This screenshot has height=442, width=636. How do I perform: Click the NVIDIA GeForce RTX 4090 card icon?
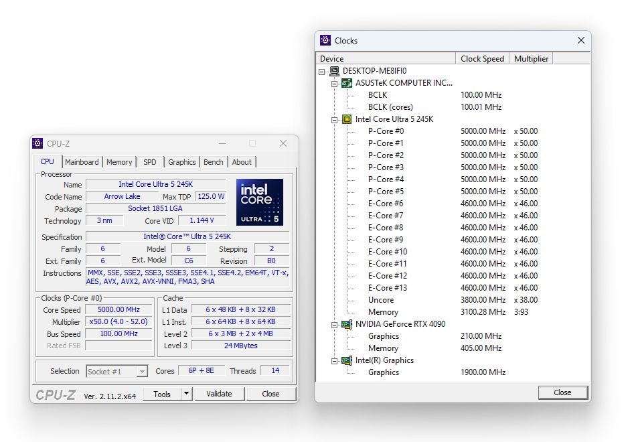coord(347,324)
